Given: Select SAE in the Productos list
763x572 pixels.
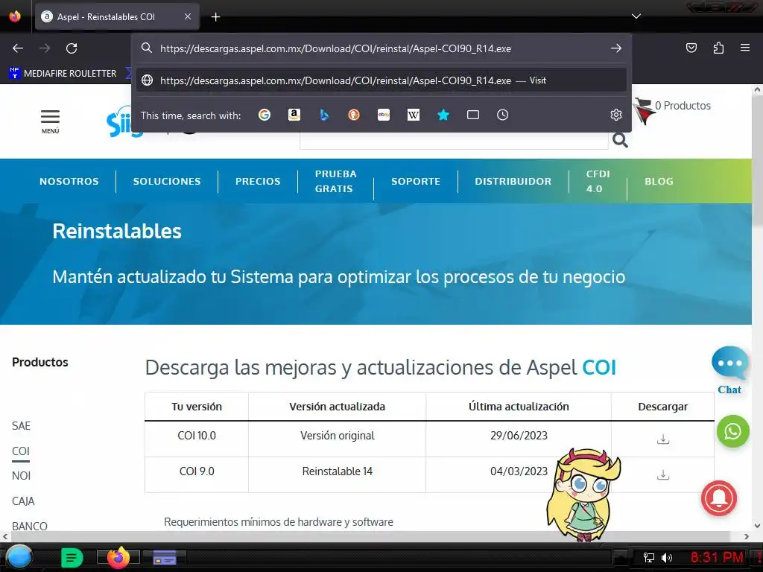Looking at the screenshot, I should tap(21, 426).
